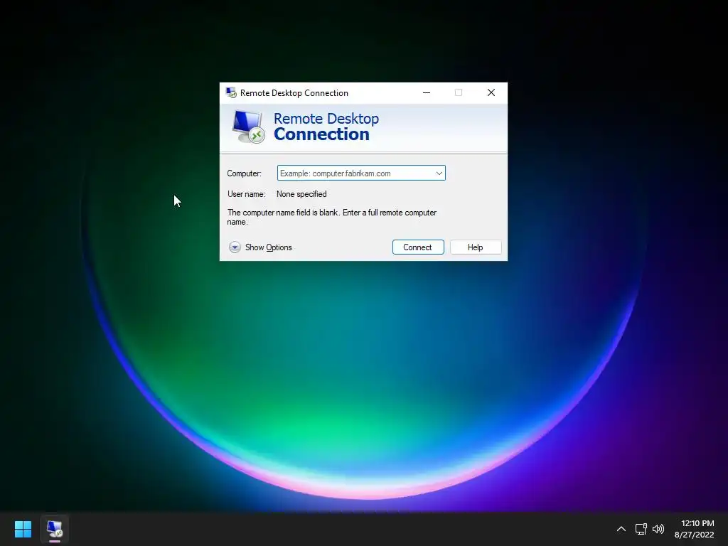728x546 pixels.
Task: Close the Remote Desktop Connection window
Action: point(491,92)
